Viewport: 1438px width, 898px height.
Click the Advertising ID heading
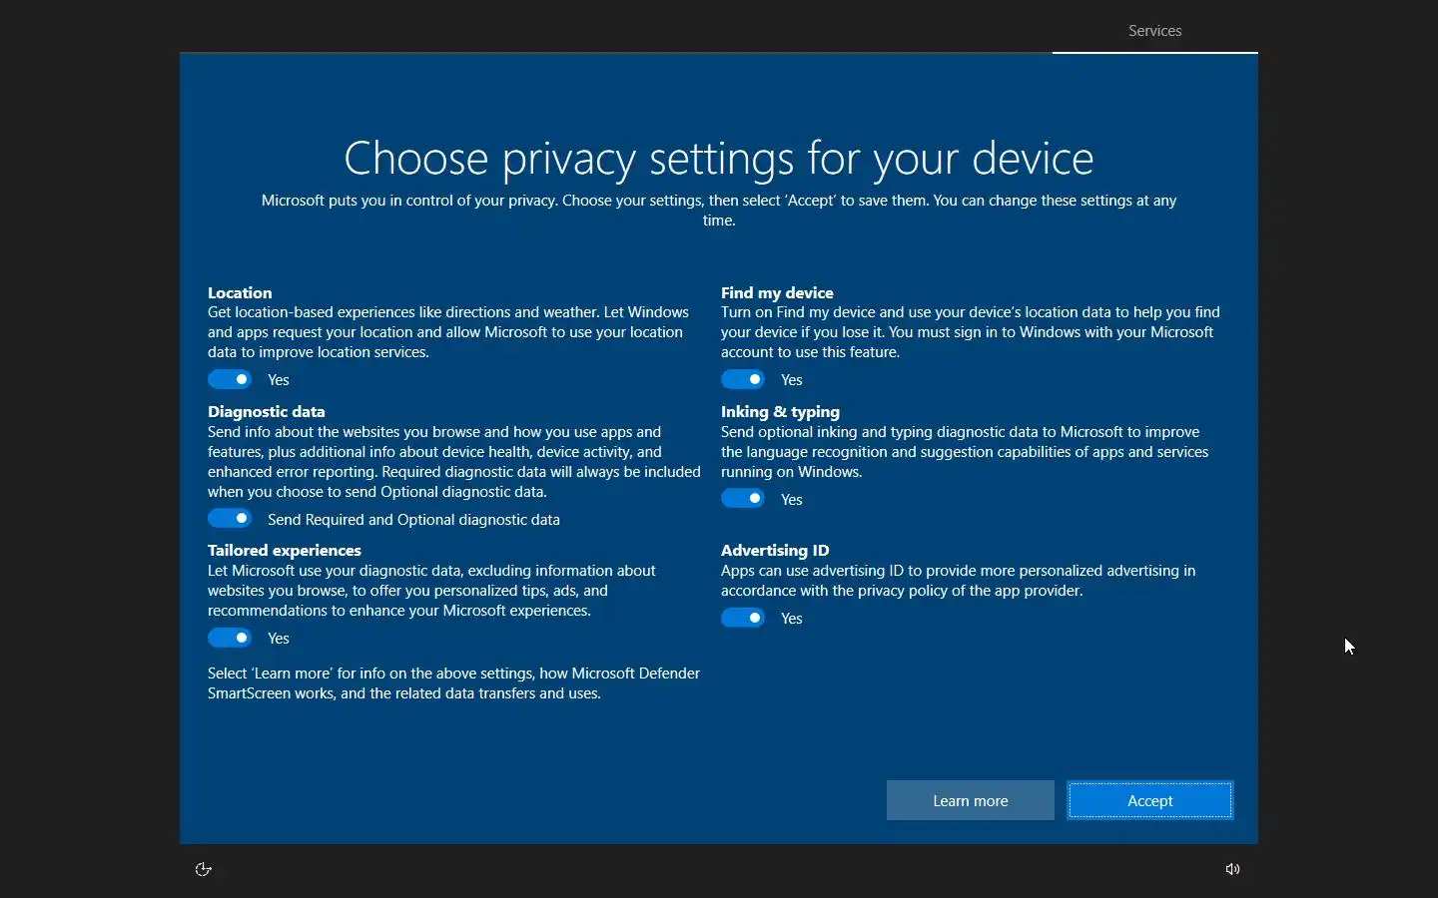click(x=775, y=550)
